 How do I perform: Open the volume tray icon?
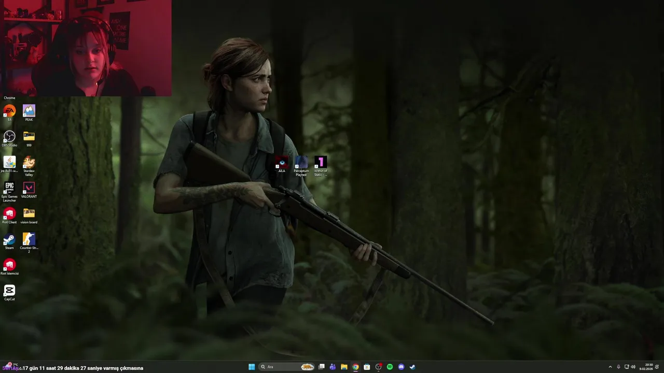[633, 367]
